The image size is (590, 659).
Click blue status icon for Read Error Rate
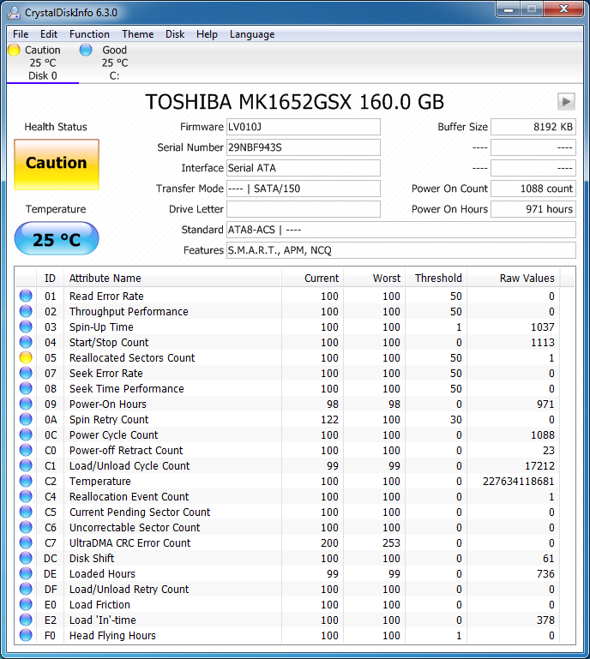tap(26, 296)
